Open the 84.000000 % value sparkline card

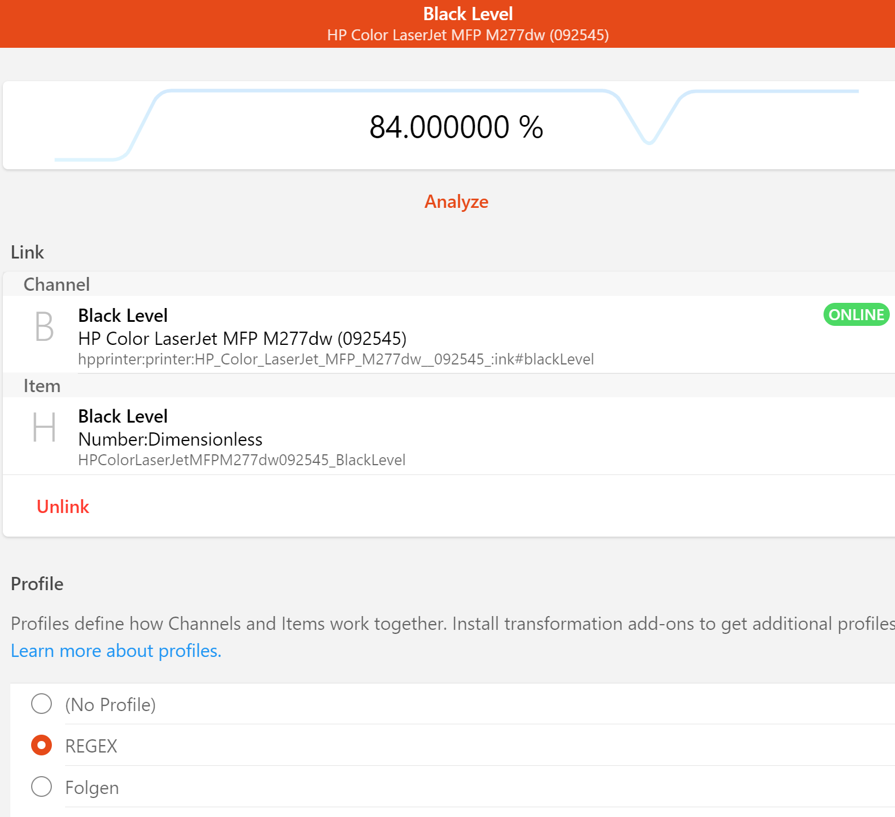449,126
